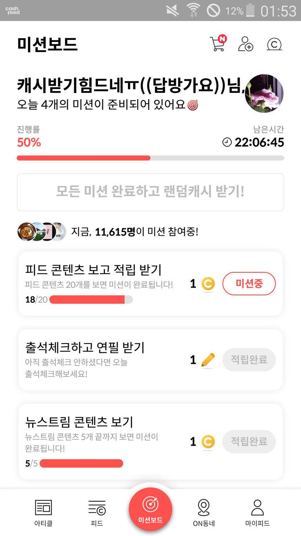Tap the remaining time clock icon
This screenshot has height=536, width=301.
[227, 142]
